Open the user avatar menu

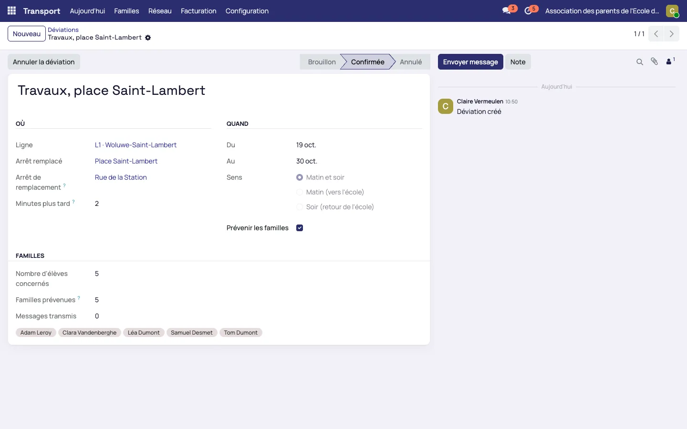[x=672, y=11]
